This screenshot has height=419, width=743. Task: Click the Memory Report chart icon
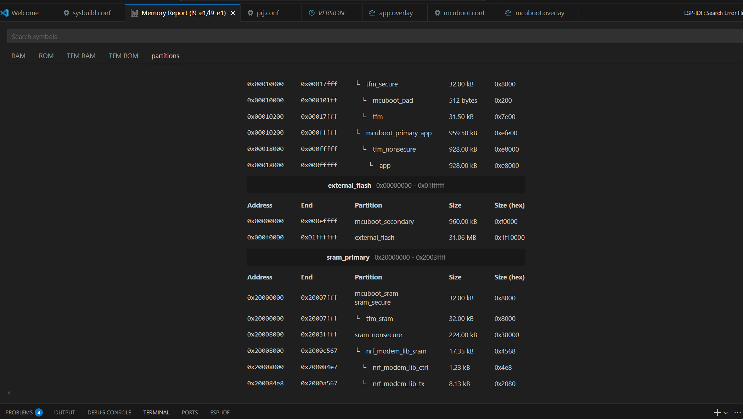[134, 13]
